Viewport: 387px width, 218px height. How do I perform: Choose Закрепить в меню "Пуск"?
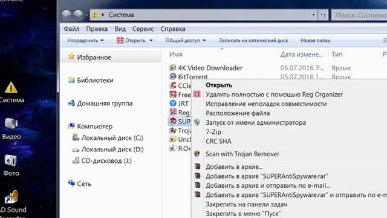[x=243, y=214]
